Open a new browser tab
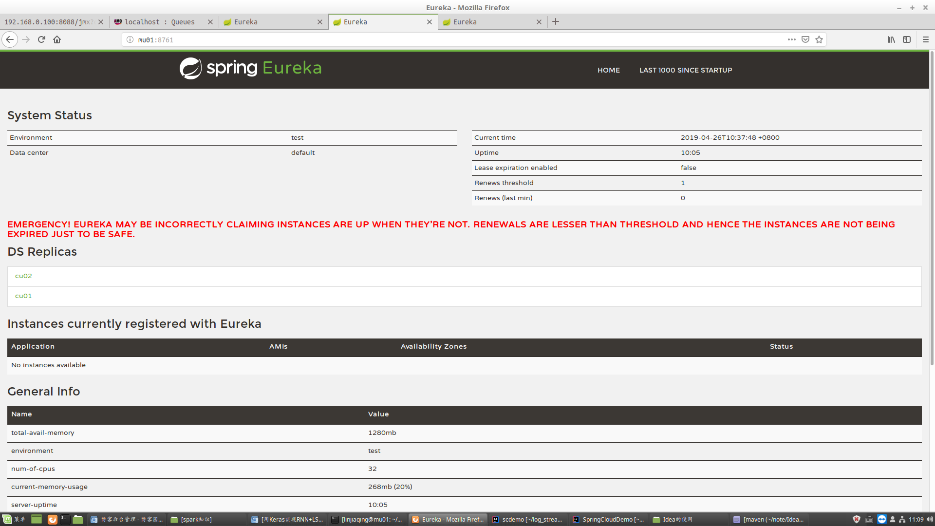The image size is (935, 526). 556,21
